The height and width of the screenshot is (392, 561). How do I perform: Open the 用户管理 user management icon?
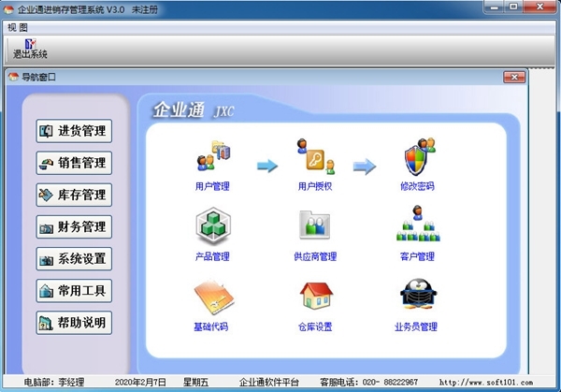213,156
